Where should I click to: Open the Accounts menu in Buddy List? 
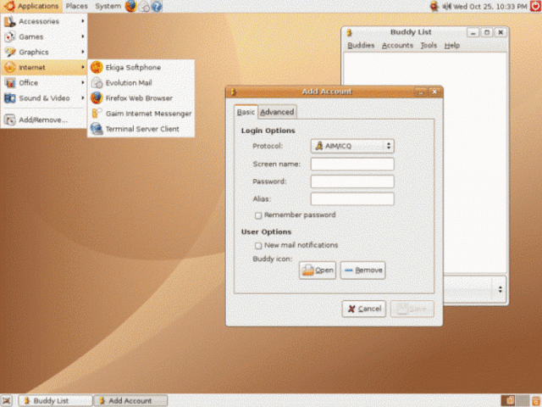[x=397, y=45]
